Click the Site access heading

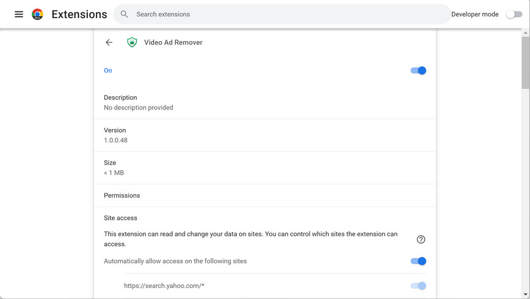(x=120, y=218)
